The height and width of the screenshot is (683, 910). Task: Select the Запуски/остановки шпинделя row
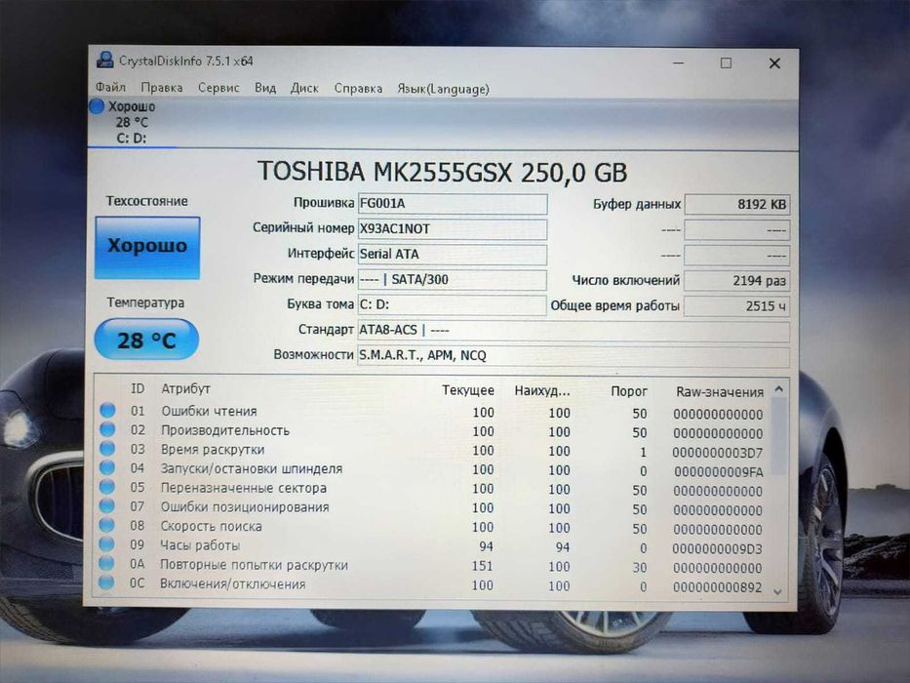(432, 469)
